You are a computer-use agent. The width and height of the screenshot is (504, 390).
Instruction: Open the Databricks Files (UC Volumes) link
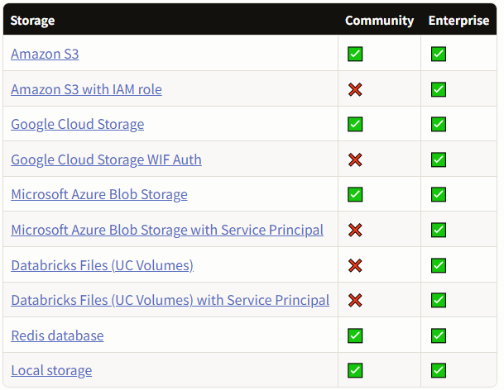pos(103,265)
